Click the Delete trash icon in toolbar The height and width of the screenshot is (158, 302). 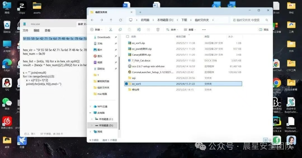click(158, 30)
